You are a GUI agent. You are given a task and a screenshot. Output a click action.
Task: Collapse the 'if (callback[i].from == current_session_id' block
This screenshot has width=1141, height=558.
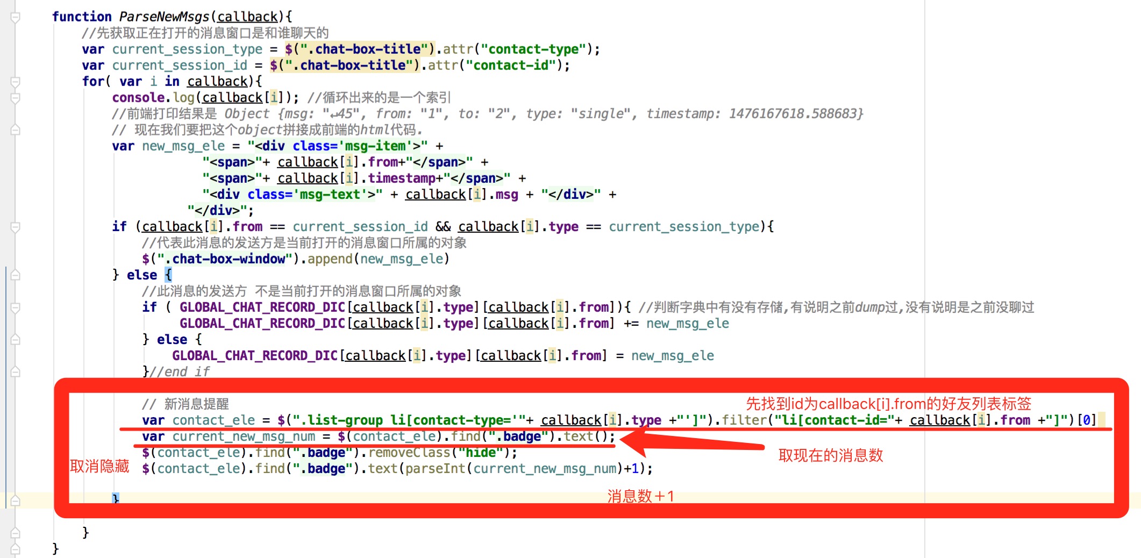point(16,227)
